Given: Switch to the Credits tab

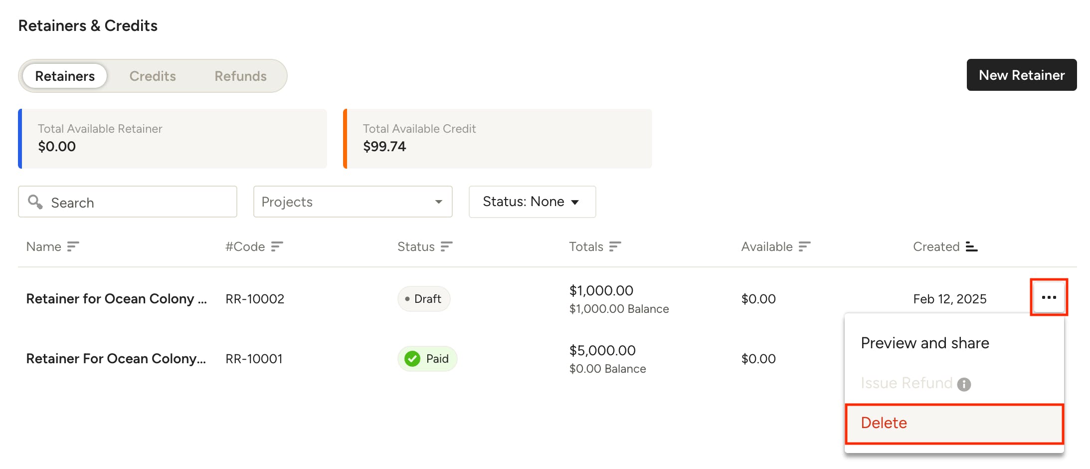Looking at the screenshot, I should (x=153, y=76).
